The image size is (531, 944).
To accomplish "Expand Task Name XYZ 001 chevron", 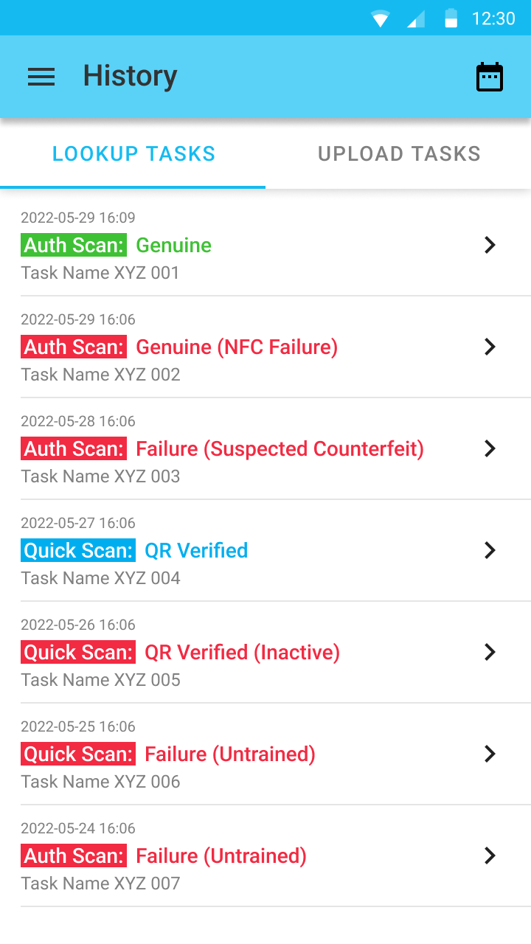I will (x=490, y=245).
